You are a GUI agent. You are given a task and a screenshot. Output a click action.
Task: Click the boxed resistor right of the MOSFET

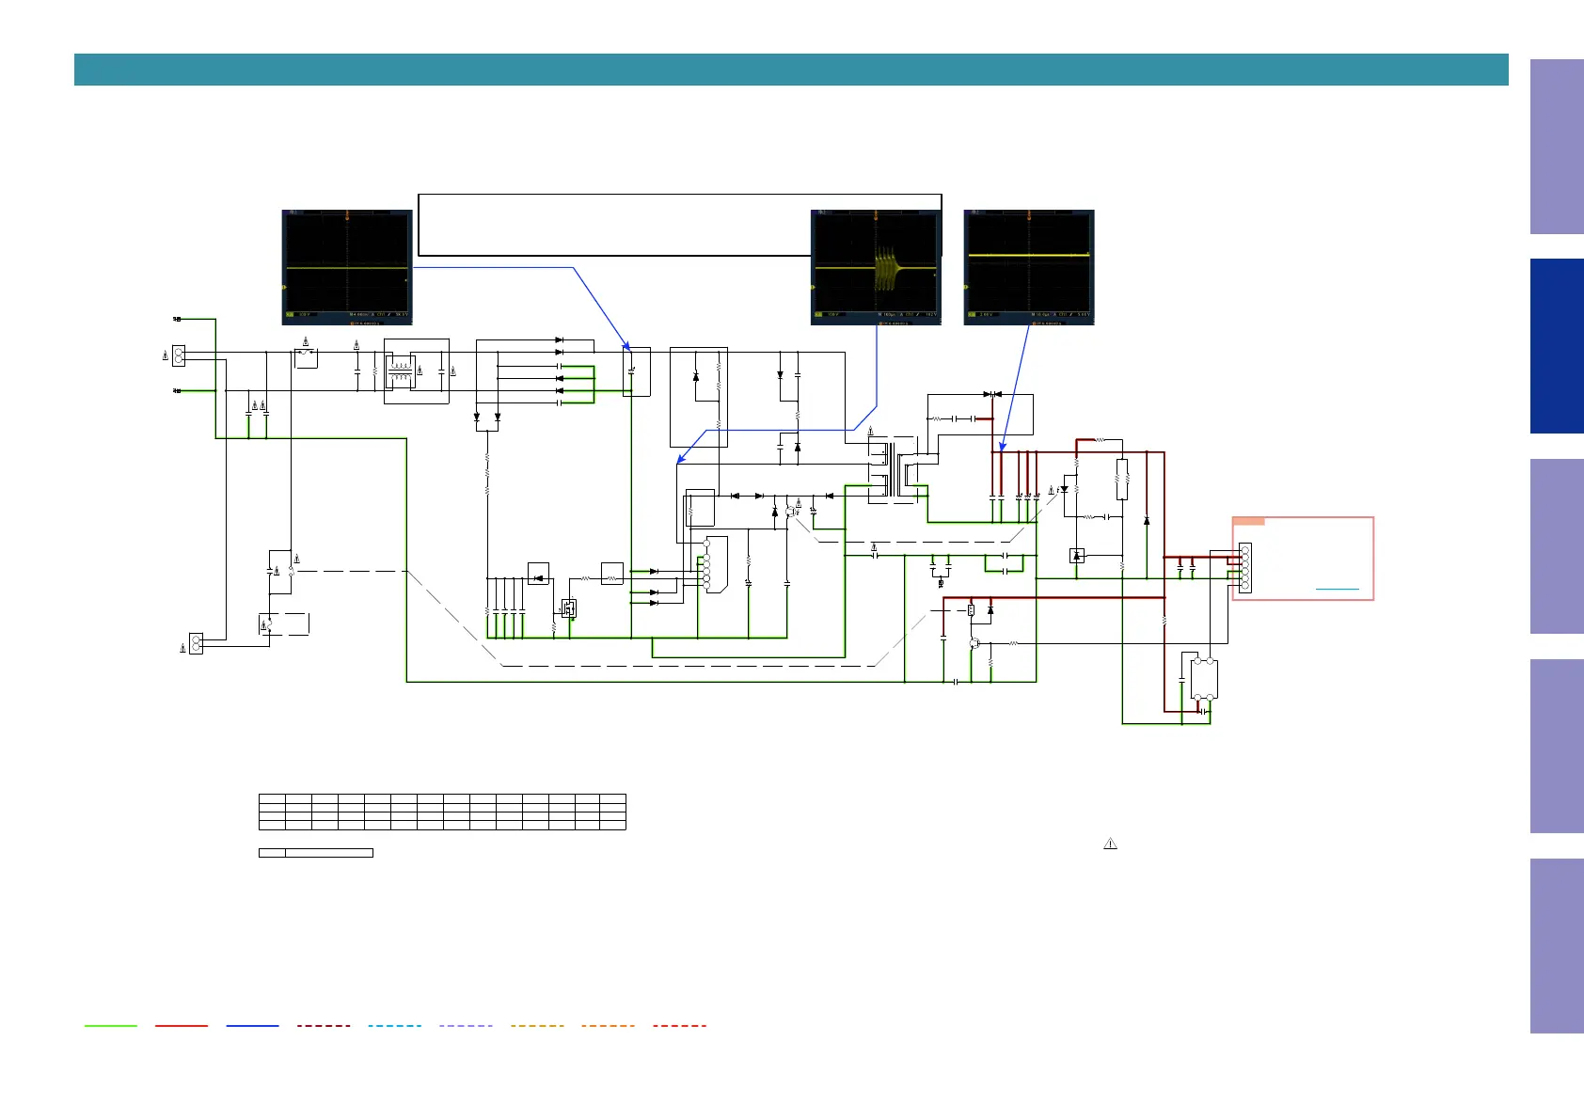pos(611,574)
